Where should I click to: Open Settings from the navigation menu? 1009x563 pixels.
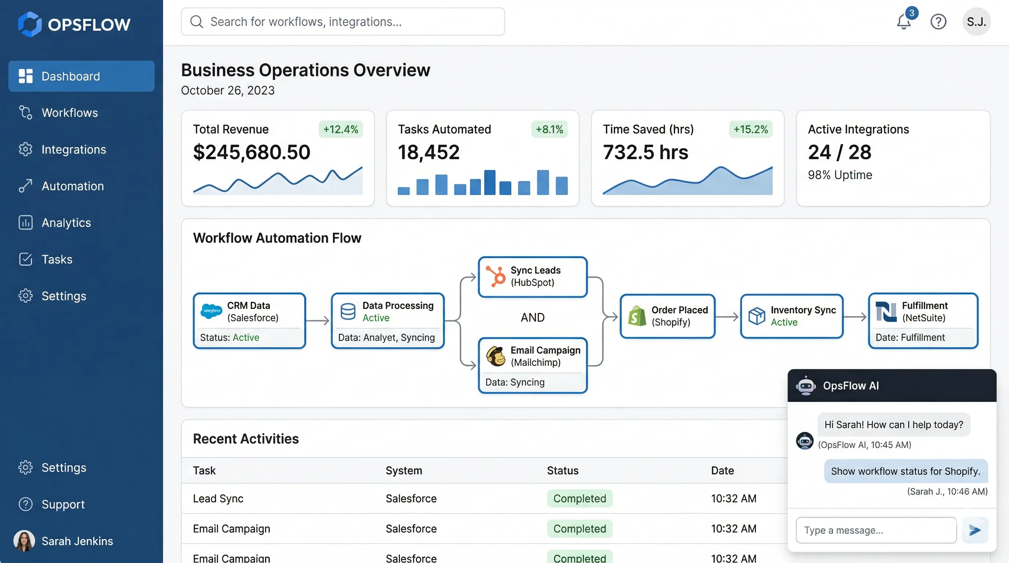[x=25, y=295]
